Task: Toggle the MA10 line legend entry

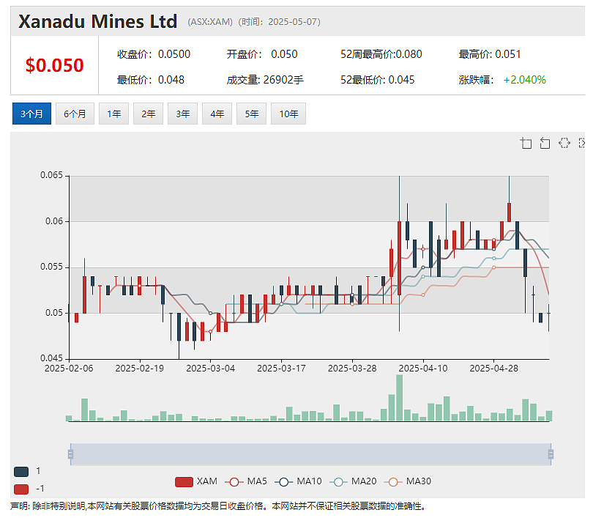Action: pyautogui.click(x=298, y=481)
